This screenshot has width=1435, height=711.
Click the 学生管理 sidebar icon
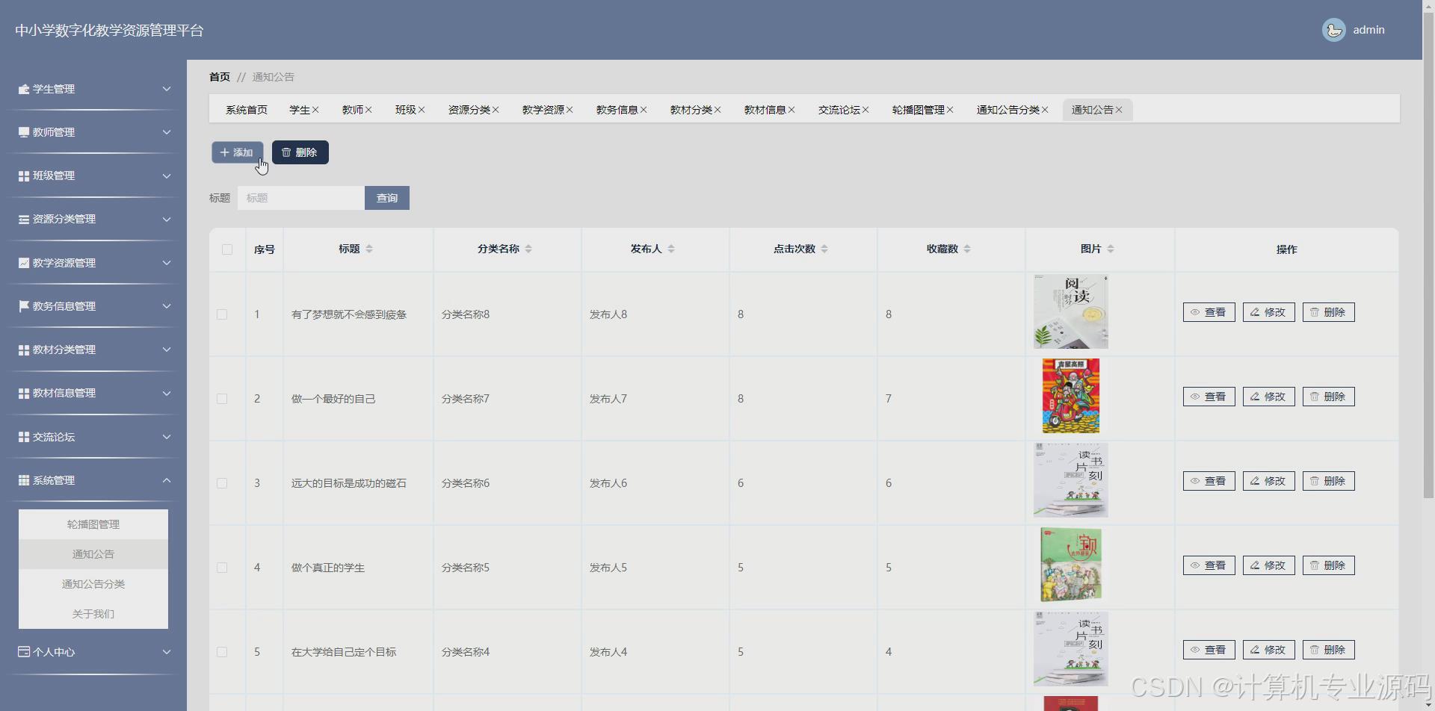(x=24, y=89)
